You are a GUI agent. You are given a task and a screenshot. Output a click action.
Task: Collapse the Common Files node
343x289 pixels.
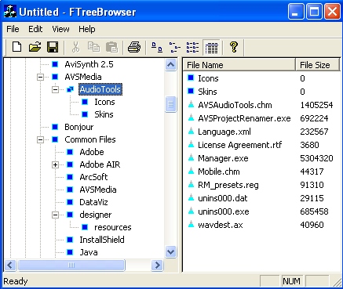(40, 139)
